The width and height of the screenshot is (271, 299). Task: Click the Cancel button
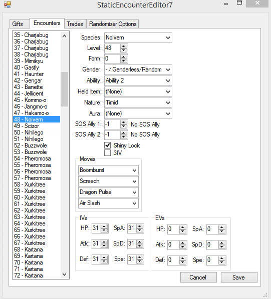(198, 277)
